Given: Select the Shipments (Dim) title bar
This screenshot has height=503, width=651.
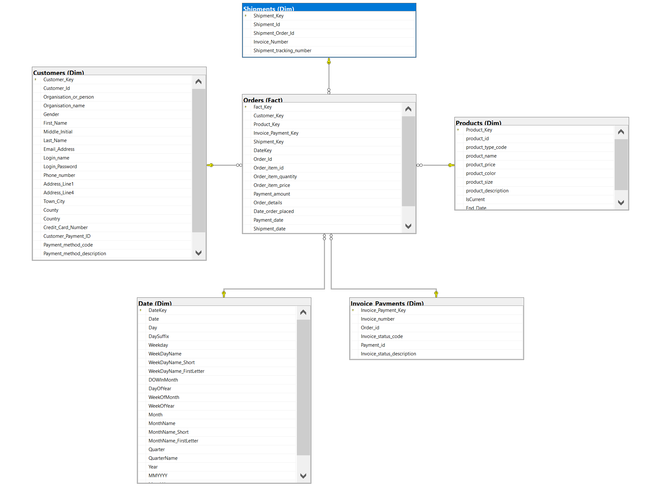Looking at the screenshot, I should (x=329, y=7).
